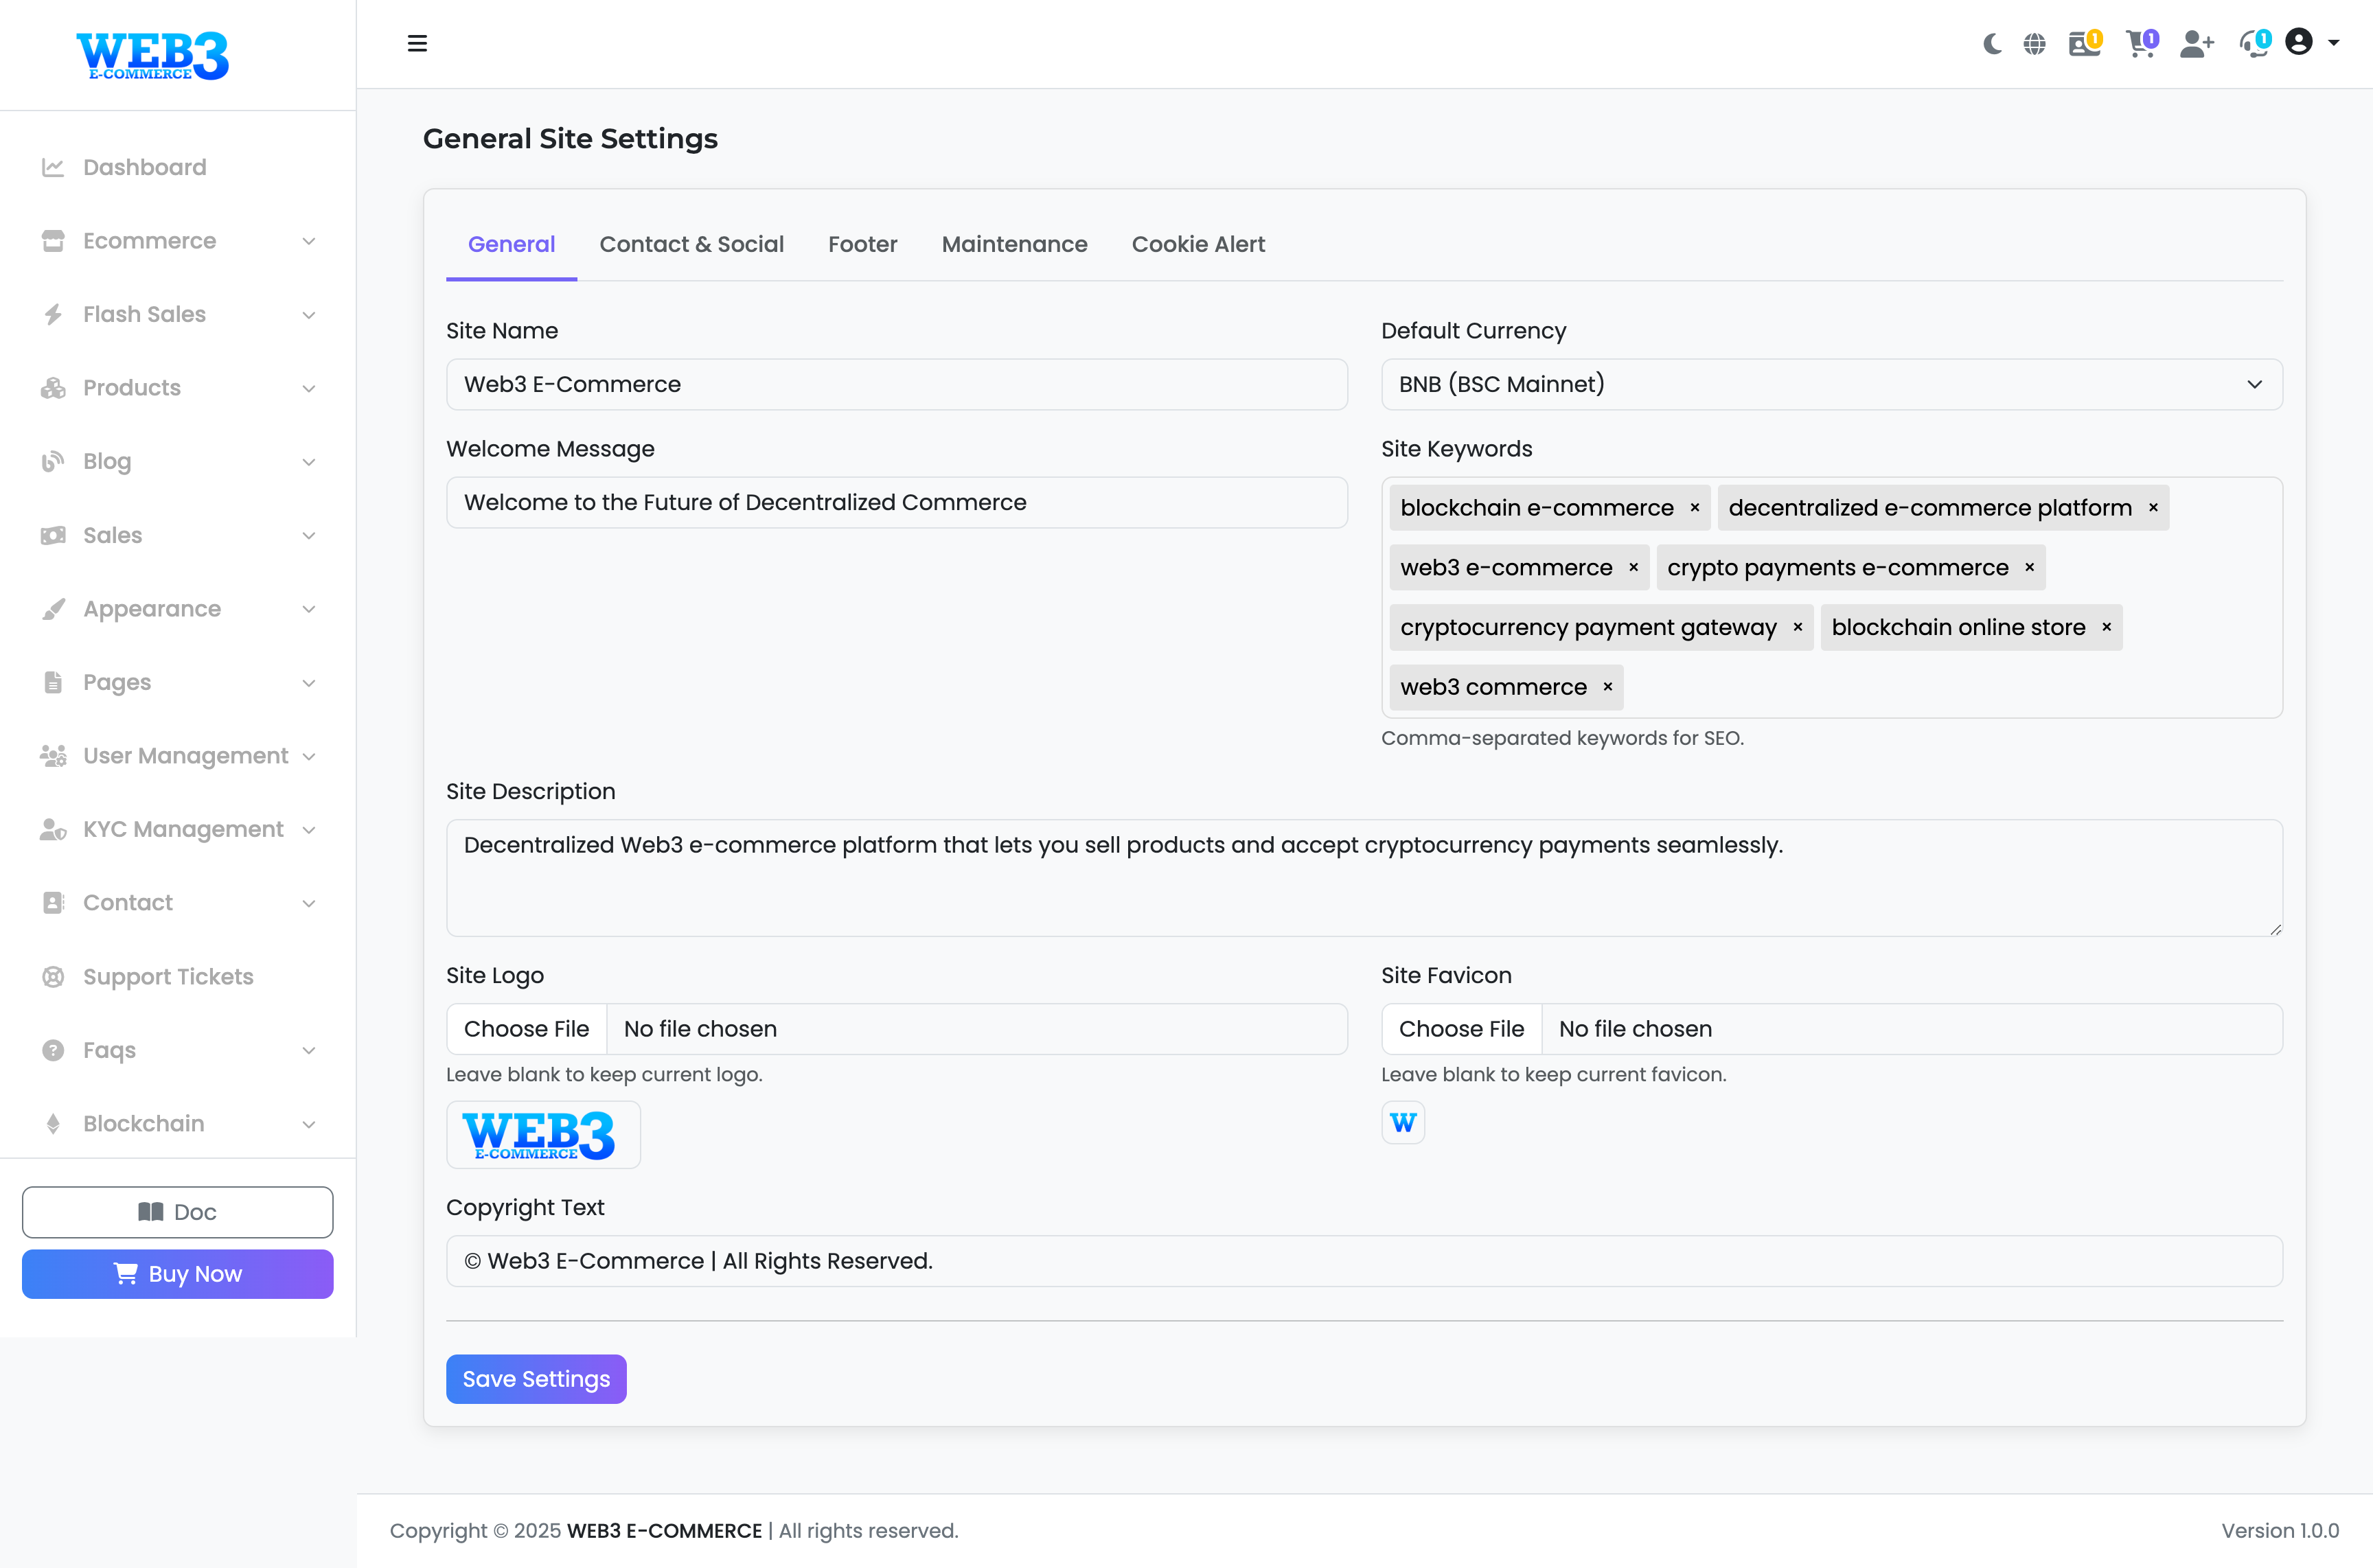Viewport: 2373px width, 1568px height.
Task: Toggle sidebar with hamburger menu icon
Action: point(417,44)
